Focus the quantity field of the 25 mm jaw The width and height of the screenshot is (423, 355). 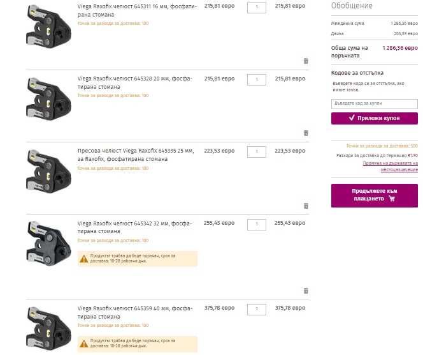pos(256,152)
